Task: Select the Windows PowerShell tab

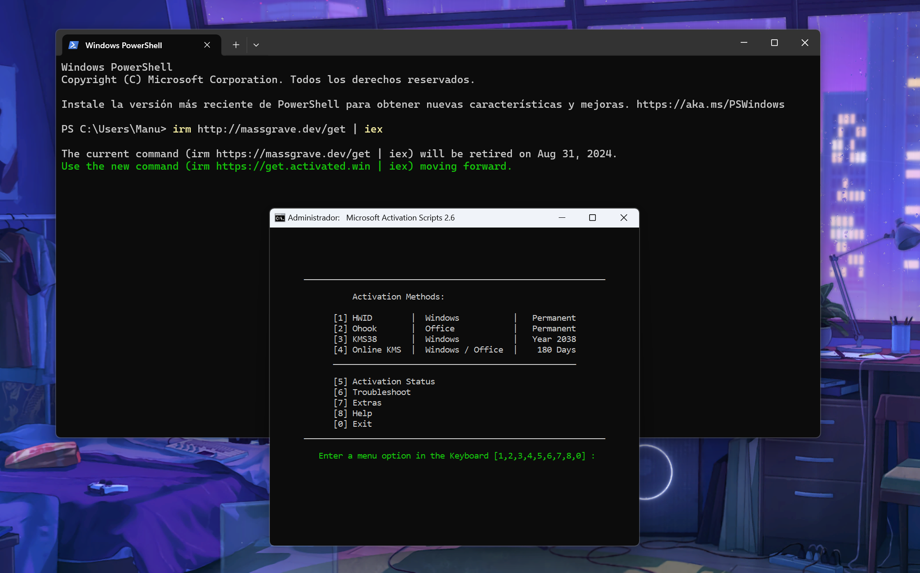Action: tap(124, 45)
